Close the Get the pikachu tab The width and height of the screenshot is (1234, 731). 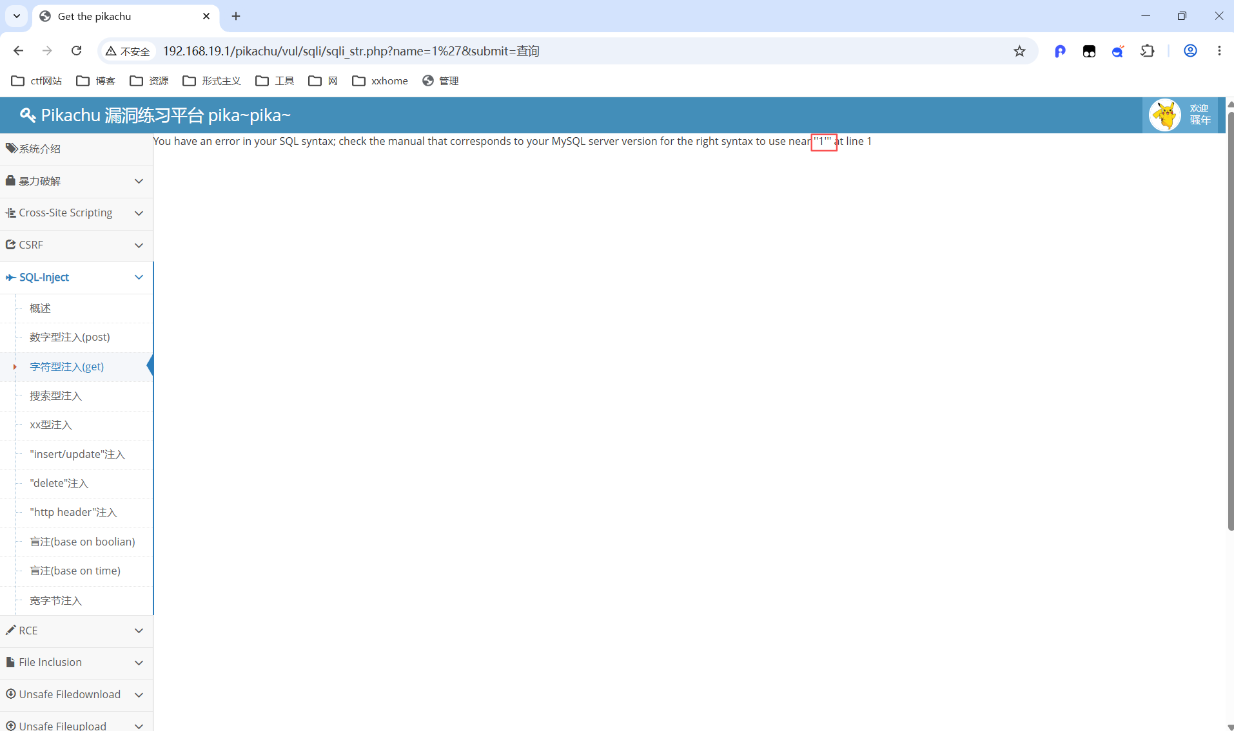(x=206, y=16)
